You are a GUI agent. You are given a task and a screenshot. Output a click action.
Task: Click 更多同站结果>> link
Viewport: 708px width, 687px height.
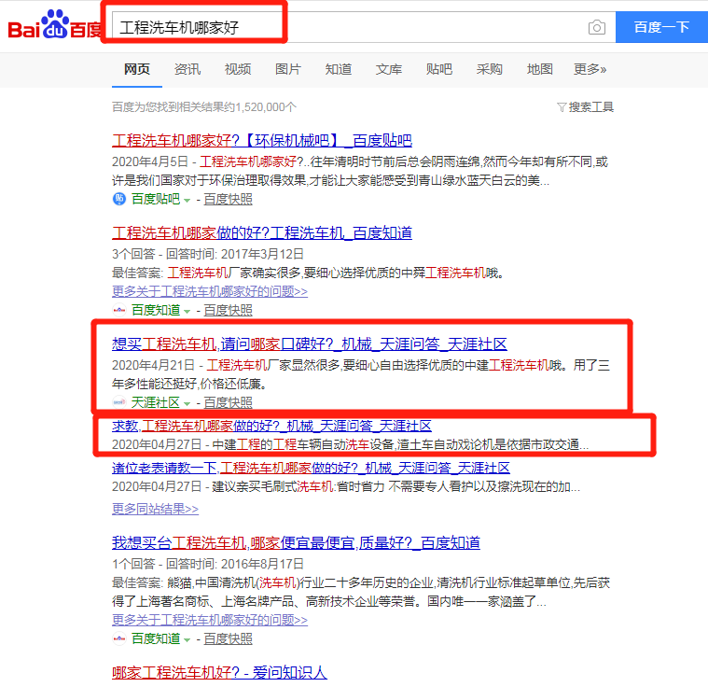pos(155,509)
